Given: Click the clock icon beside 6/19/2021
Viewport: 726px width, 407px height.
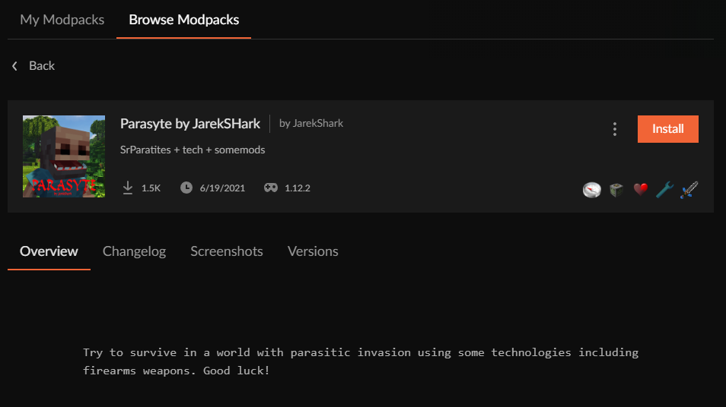Looking at the screenshot, I should [186, 188].
